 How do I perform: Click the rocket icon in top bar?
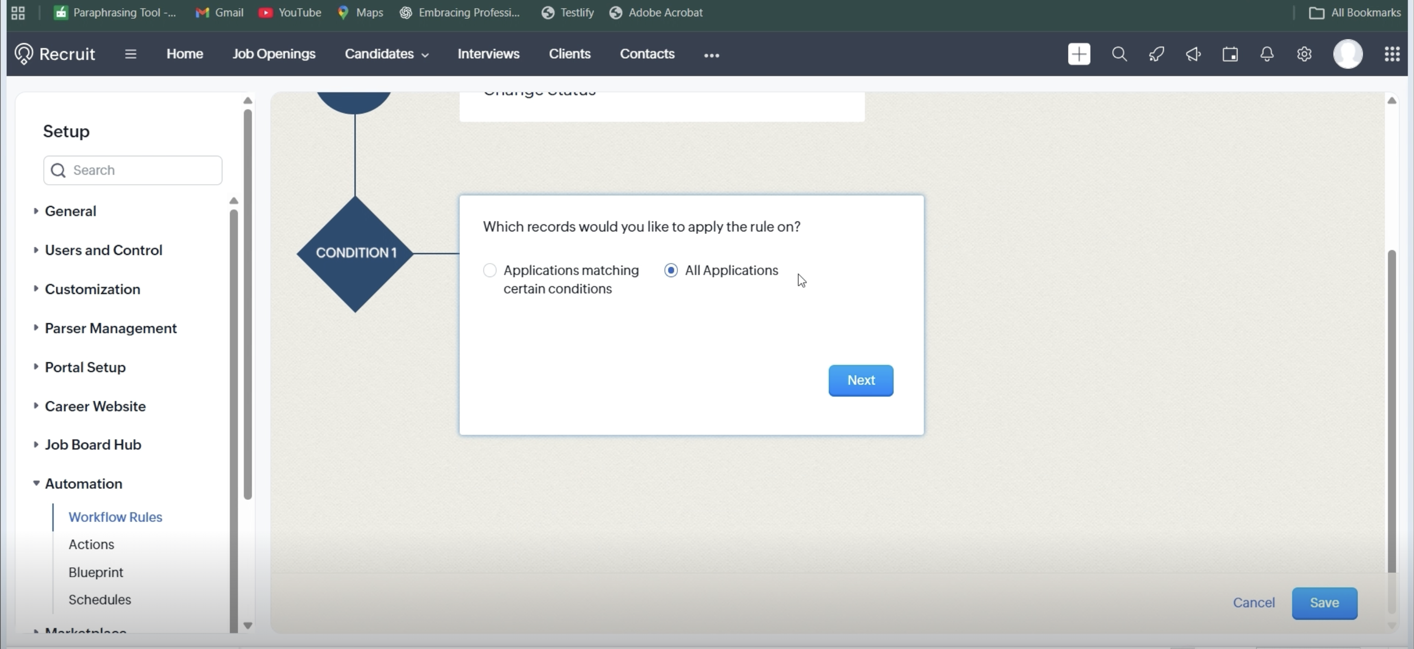point(1157,54)
